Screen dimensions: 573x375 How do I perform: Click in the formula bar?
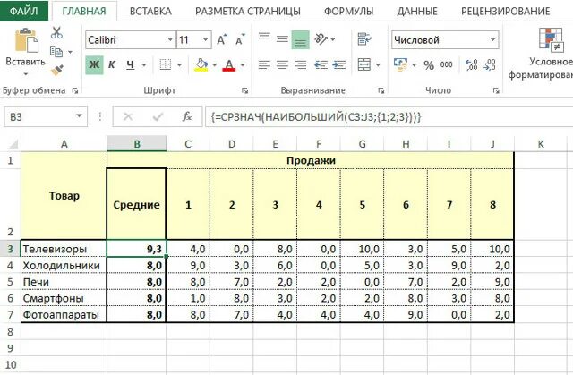tap(389, 117)
